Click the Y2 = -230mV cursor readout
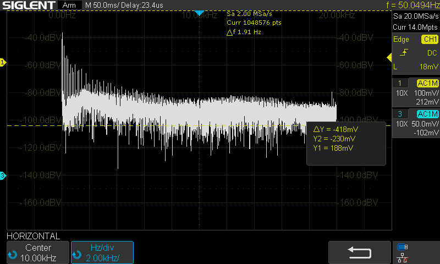 [334, 139]
